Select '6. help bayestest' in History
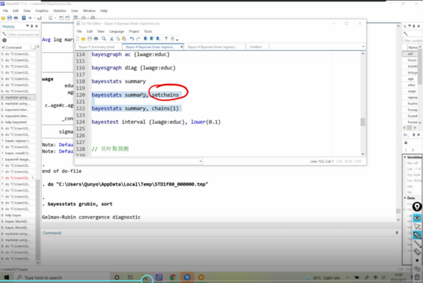This screenshot has width=423, height=283. click(x=18, y=122)
